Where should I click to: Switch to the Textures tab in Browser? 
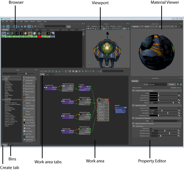click(x=13, y=30)
